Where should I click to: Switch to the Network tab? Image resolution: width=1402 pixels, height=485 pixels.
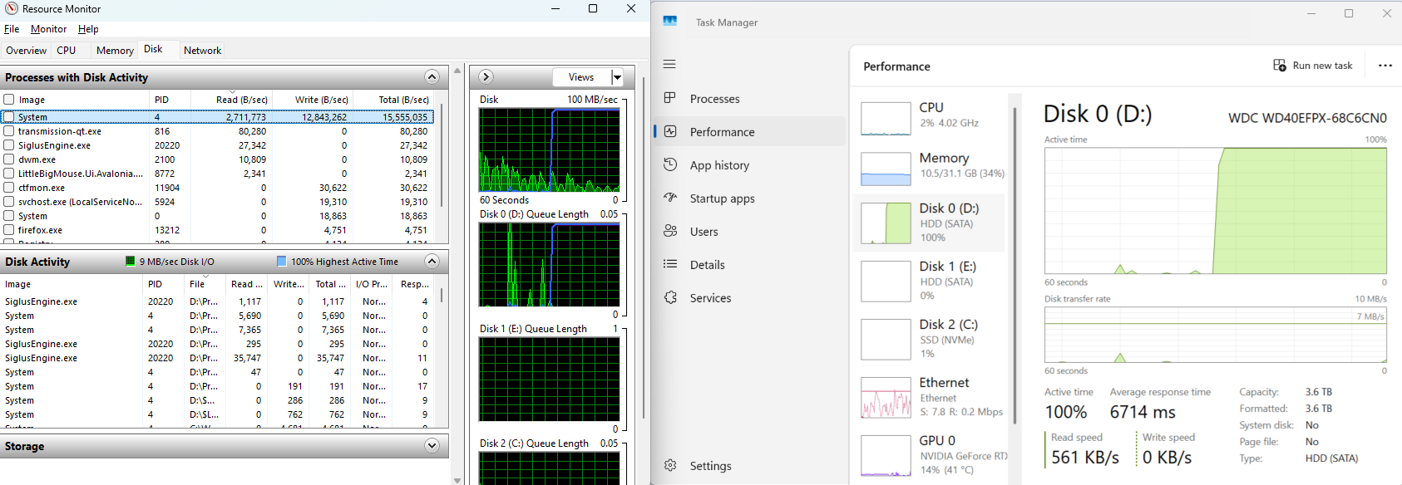[x=202, y=51]
